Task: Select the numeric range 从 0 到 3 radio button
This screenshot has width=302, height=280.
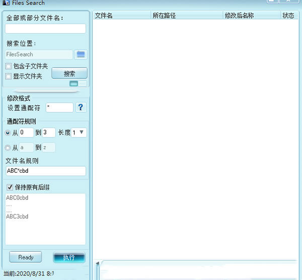Action: [x=9, y=133]
